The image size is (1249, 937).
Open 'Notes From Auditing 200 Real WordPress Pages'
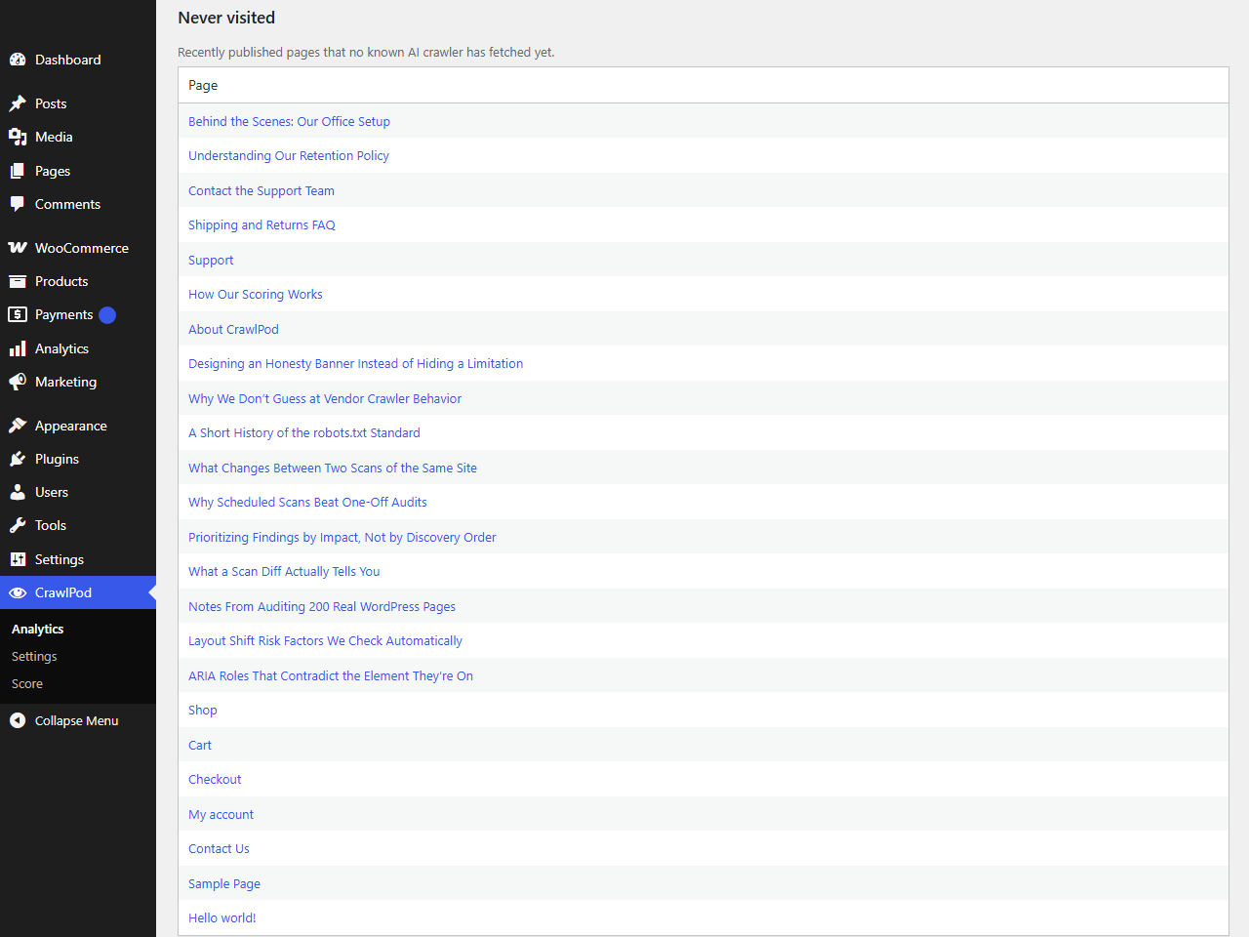pos(322,606)
